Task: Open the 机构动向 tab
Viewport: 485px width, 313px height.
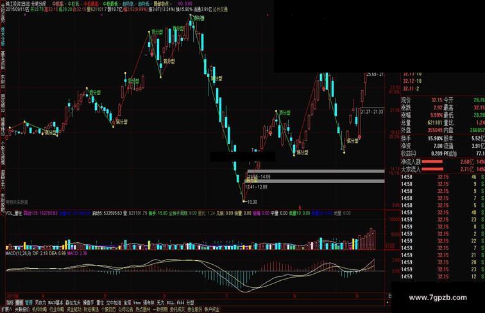Action: click(x=39, y=309)
